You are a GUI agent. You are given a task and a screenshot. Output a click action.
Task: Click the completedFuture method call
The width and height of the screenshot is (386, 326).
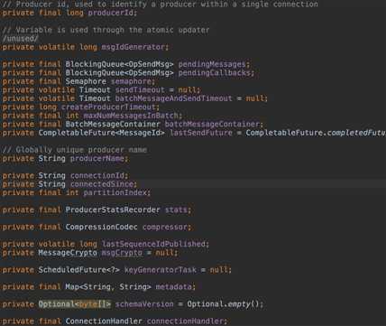click(356, 133)
